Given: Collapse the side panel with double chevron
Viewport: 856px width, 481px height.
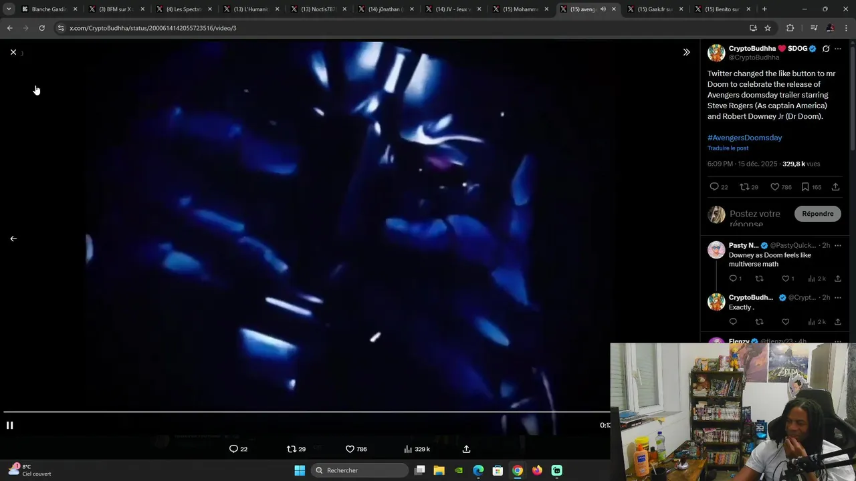Looking at the screenshot, I should pos(686,52).
